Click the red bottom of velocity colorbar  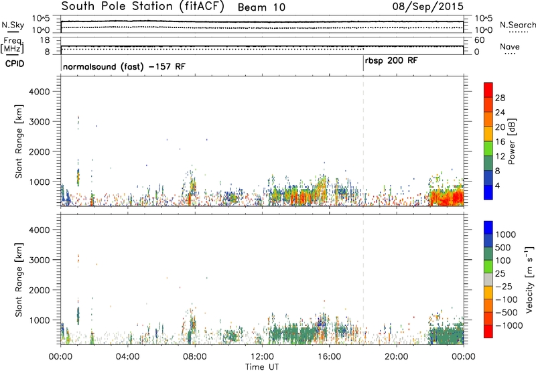pos(488,331)
